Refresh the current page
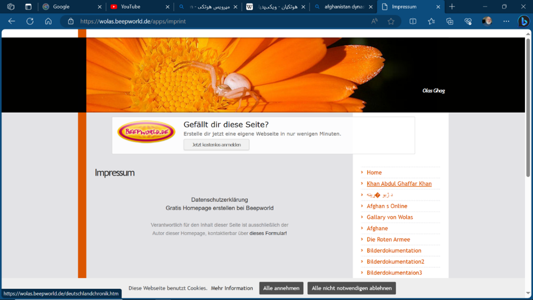533x300 pixels. coord(30,21)
